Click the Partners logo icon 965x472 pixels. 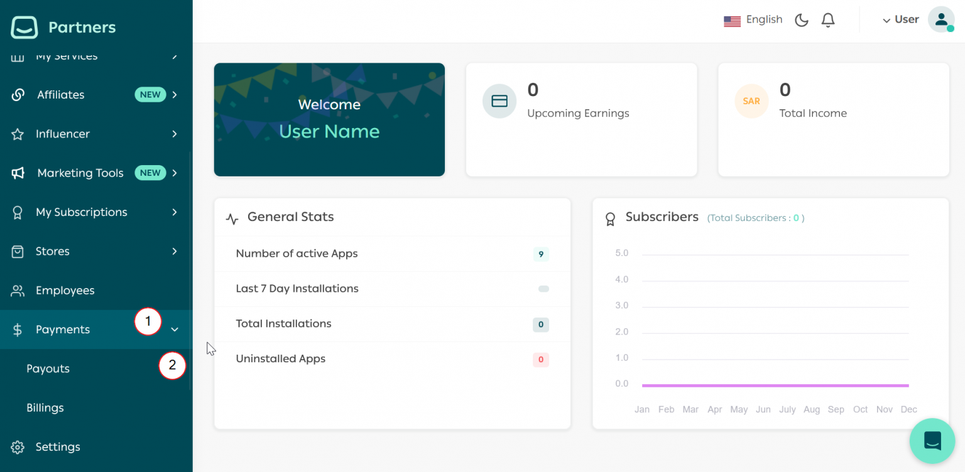pos(23,27)
